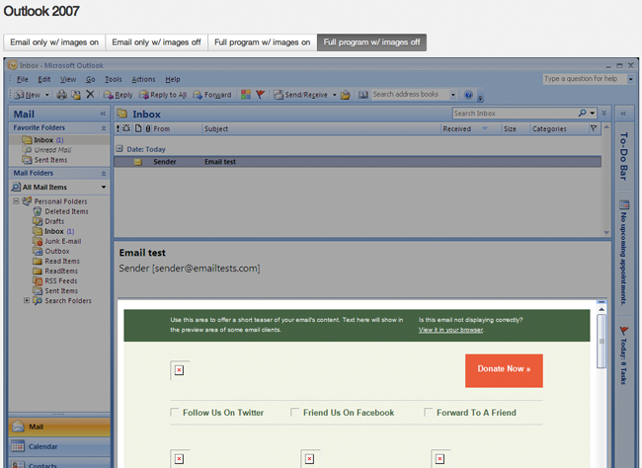Sort by the Subject column header

[321, 129]
